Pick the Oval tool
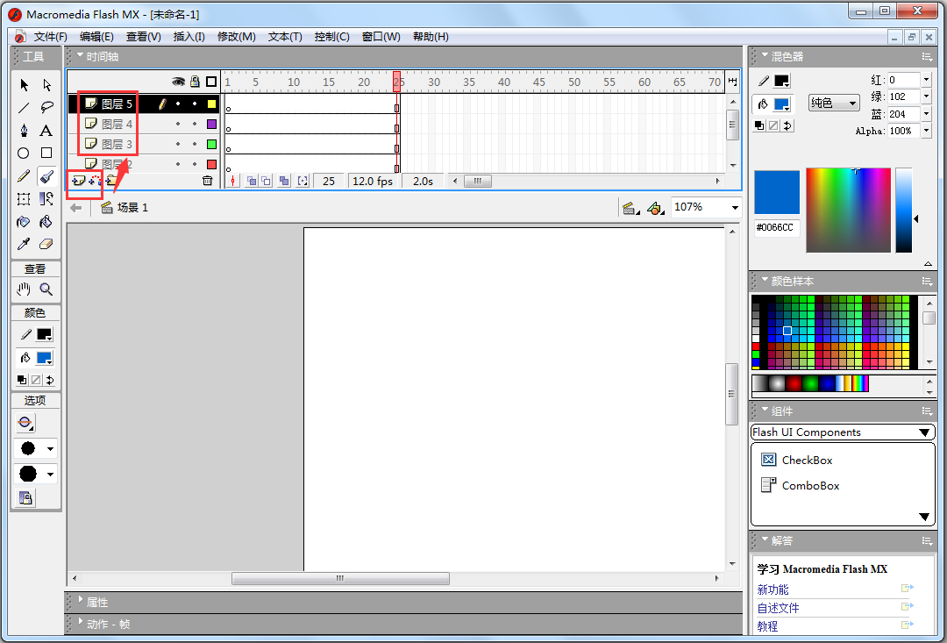This screenshot has height=643, width=947. [x=24, y=154]
